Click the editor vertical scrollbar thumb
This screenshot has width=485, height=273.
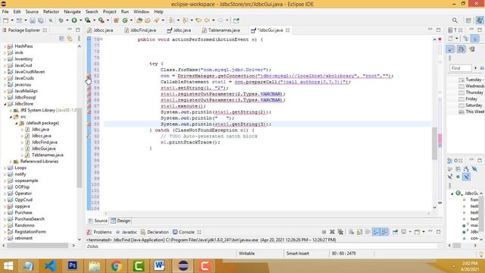pyautogui.click(x=434, y=143)
